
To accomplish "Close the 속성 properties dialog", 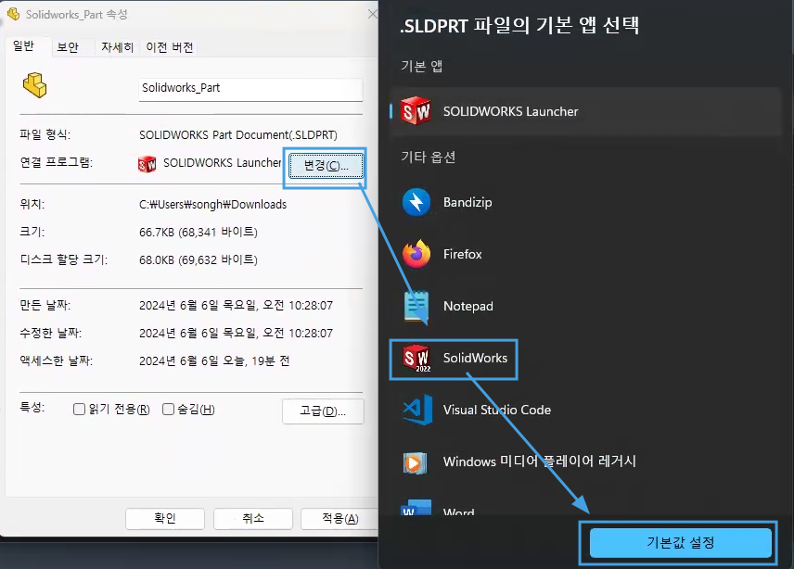I will [x=372, y=14].
